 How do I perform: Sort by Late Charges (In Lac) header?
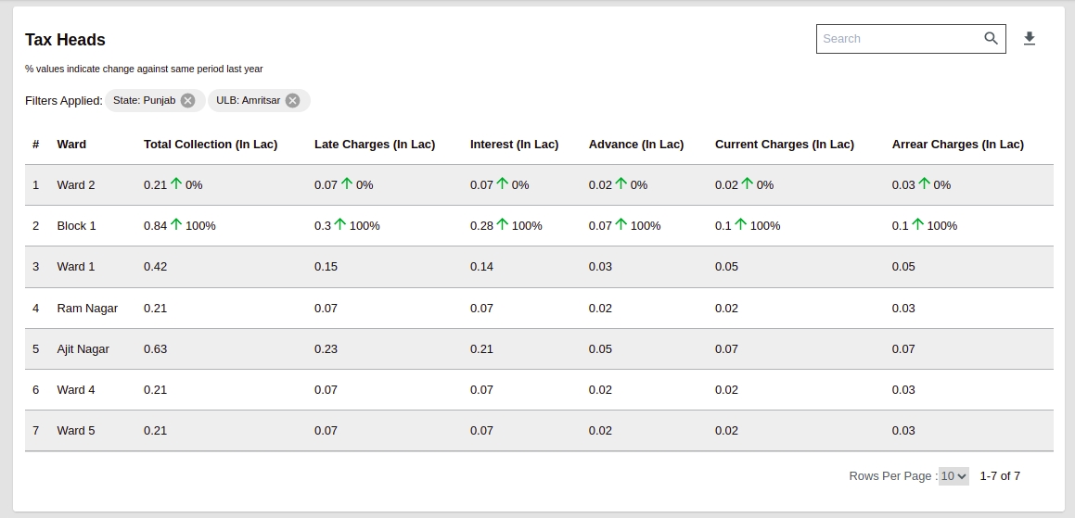coord(374,145)
